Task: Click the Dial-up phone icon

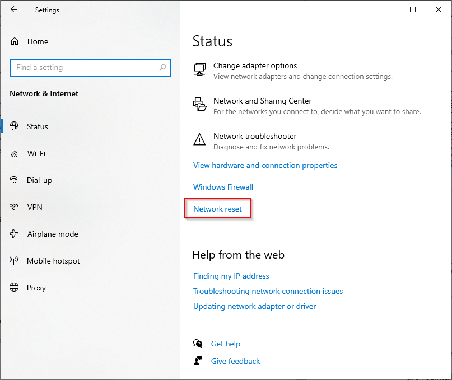Action: (15, 180)
